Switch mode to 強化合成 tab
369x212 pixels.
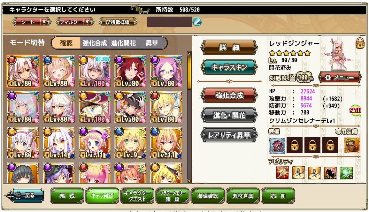[95, 43]
